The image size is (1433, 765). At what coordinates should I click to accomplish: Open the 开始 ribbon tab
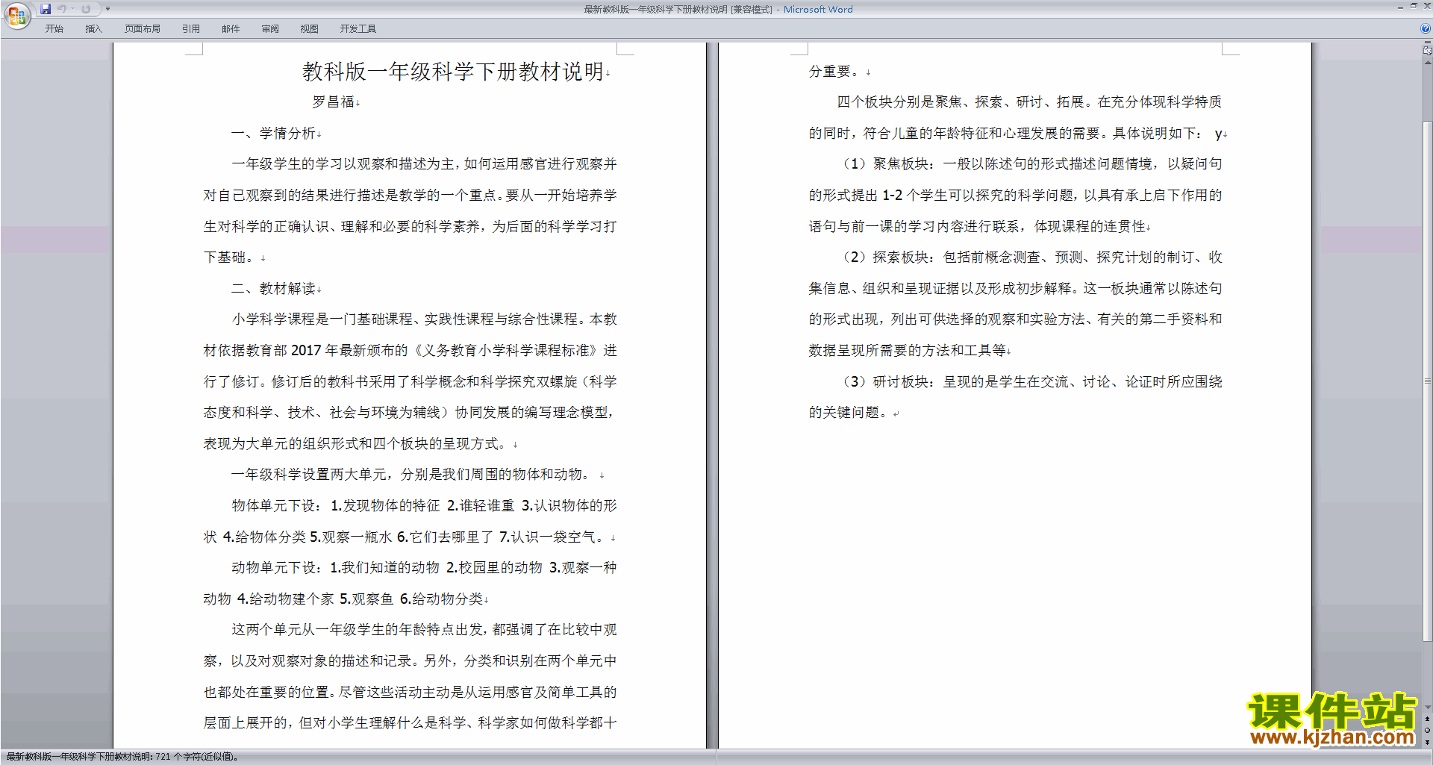tap(54, 29)
